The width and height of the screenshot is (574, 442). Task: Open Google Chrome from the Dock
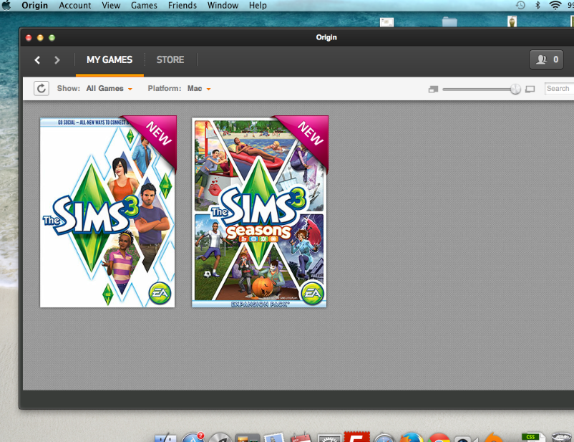tap(439, 437)
